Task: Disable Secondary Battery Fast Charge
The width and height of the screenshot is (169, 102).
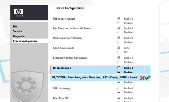Action: coord(119,62)
